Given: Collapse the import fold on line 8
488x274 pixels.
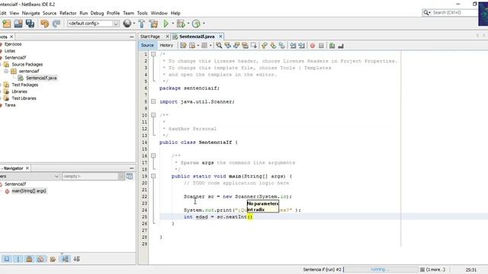Looking at the screenshot, I should pos(153,101).
